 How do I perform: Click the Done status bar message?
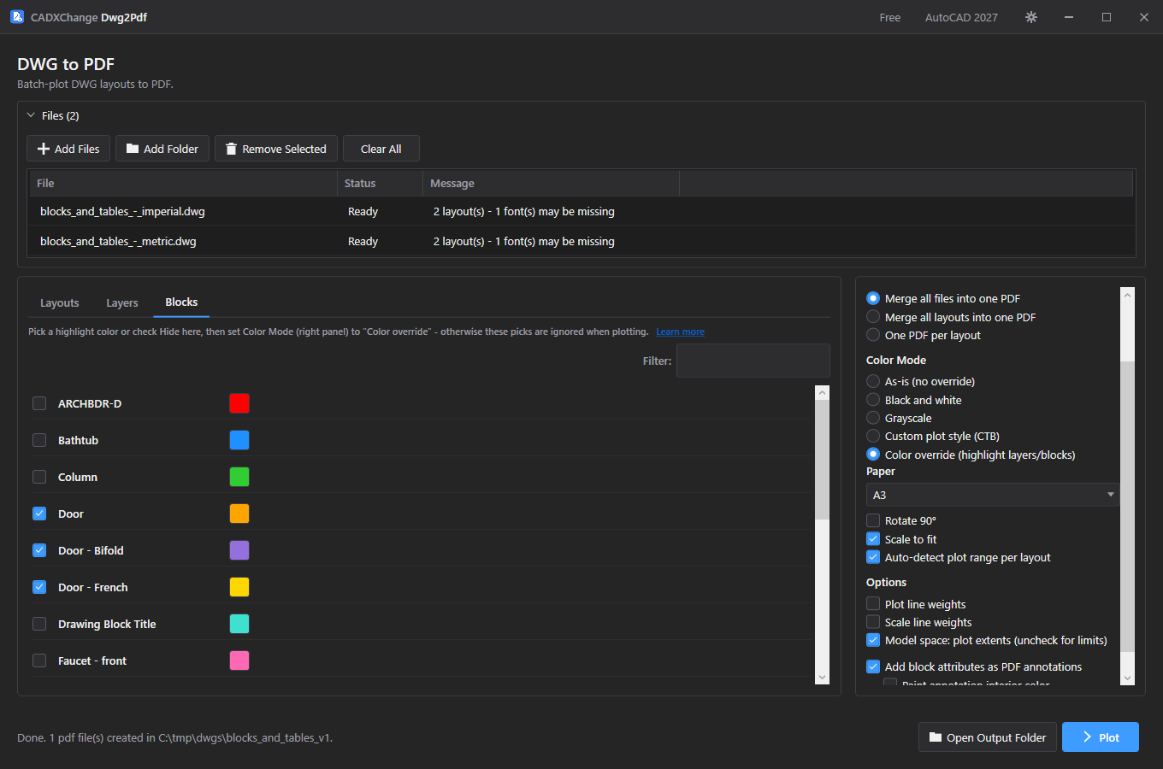(x=174, y=737)
